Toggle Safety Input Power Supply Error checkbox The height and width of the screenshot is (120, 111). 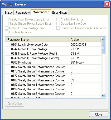tap(7, 19)
